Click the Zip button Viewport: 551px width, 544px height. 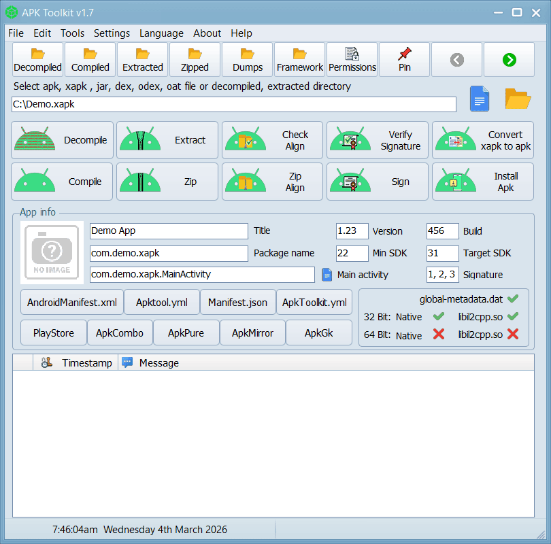[x=167, y=182]
